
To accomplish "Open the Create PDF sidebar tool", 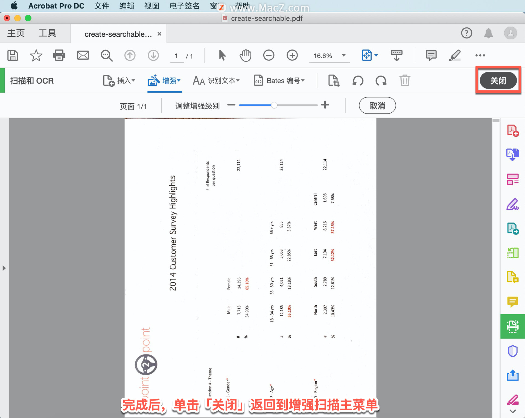I will click(x=512, y=130).
